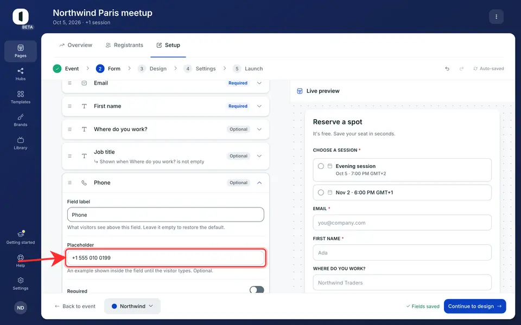Click the text type icon on Job title

[85, 156]
